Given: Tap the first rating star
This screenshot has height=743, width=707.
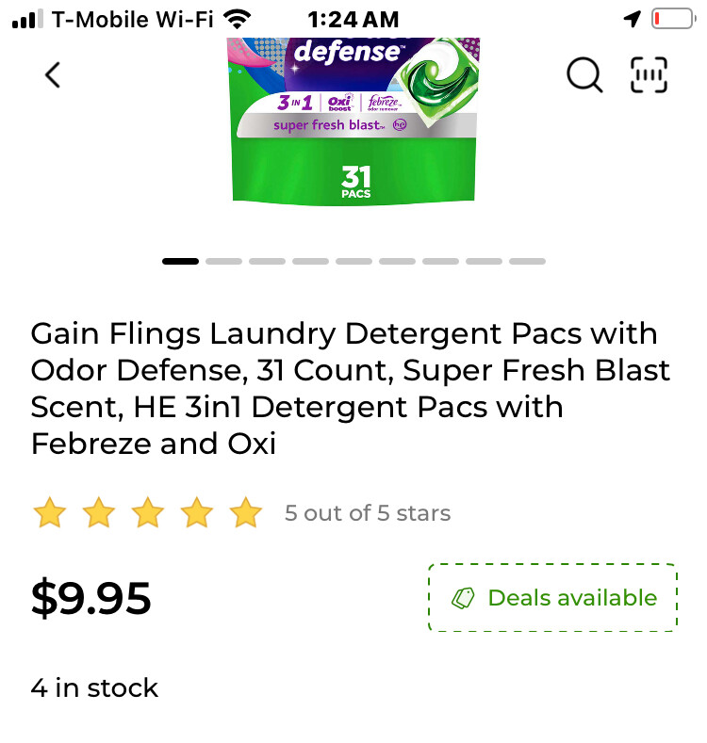Looking at the screenshot, I should pos(49,512).
